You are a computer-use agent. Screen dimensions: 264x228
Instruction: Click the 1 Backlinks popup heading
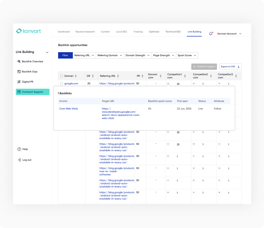point(65,93)
